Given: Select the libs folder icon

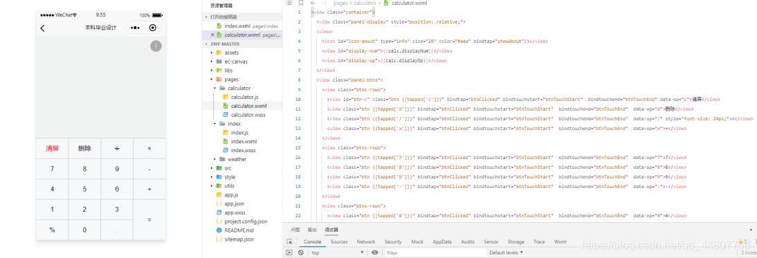Looking at the screenshot, I should coord(219,71).
